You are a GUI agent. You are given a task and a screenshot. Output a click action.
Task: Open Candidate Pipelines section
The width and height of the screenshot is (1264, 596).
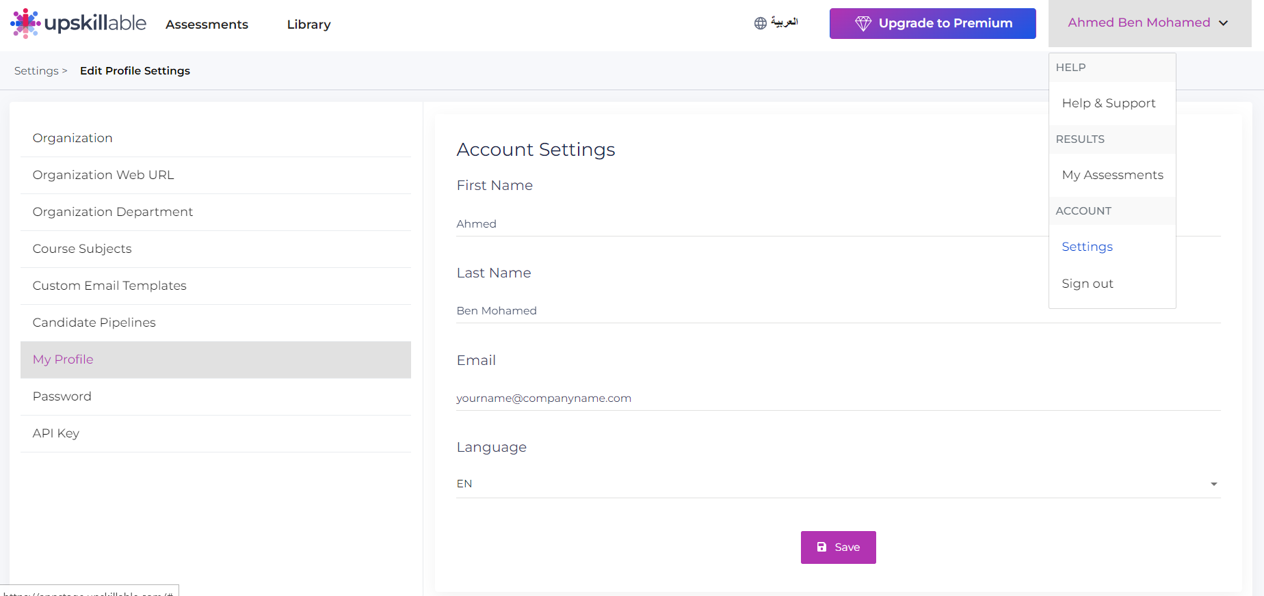215,323
